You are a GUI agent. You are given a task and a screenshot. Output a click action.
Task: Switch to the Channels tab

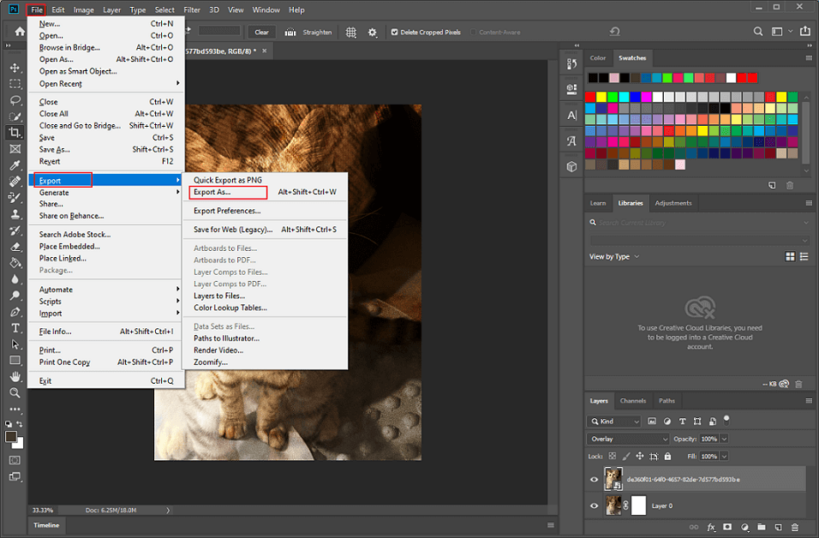click(635, 400)
